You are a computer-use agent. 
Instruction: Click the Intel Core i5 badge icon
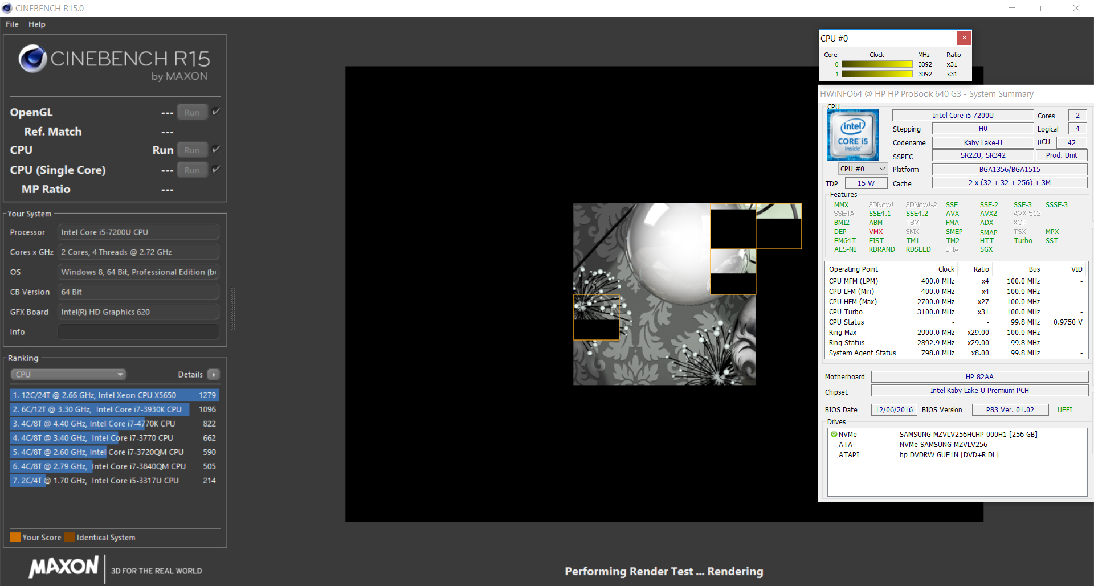tap(852, 135)
